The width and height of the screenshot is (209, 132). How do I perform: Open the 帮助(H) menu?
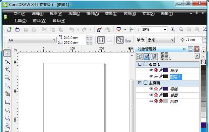coord(59,20)
